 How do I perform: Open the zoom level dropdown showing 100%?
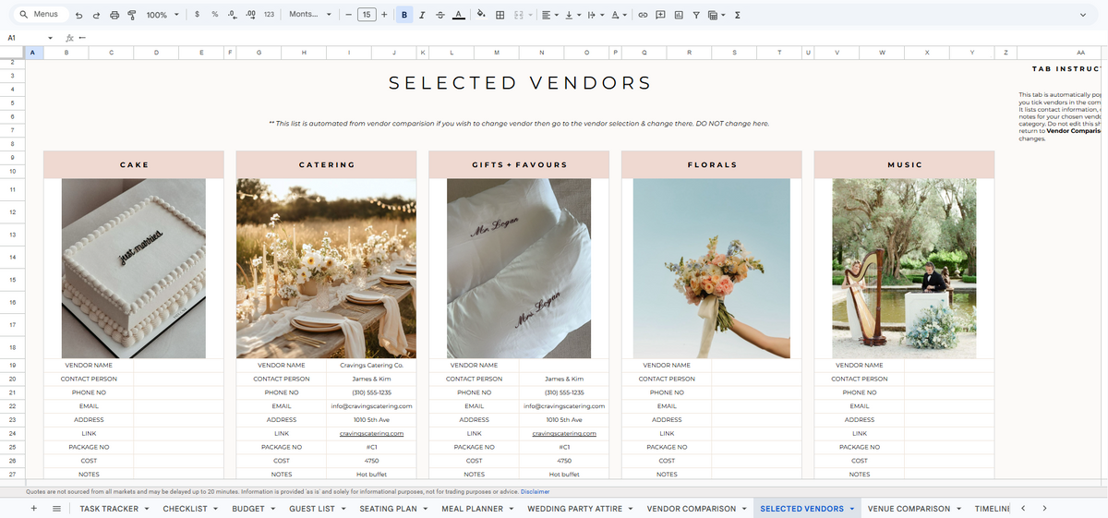coord(162,15)
